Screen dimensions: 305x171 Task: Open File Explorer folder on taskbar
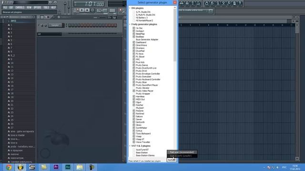(x=80, y=167)
